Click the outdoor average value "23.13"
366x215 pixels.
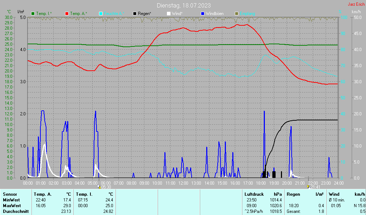(66, 211)
